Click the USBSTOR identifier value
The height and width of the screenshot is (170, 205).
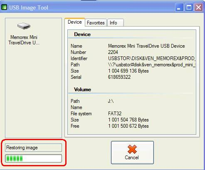click(x=152, y=58)
